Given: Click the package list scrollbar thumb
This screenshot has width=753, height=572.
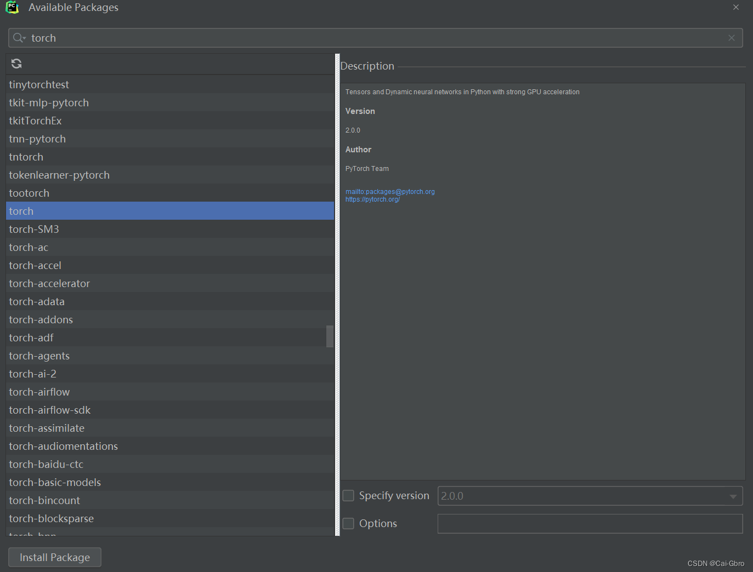Looking at the screenshot, I should 330,336.
